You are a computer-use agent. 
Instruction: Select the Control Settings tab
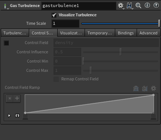[43, 33]
